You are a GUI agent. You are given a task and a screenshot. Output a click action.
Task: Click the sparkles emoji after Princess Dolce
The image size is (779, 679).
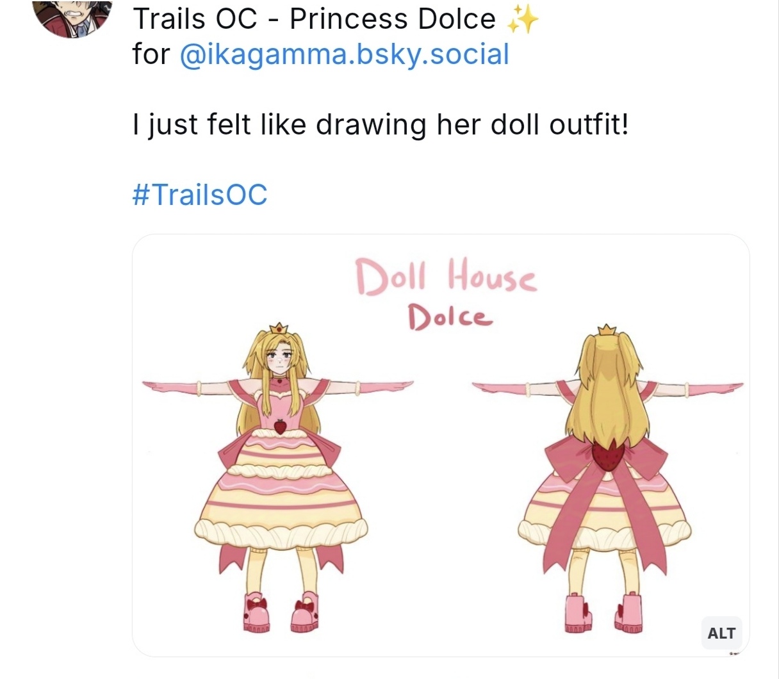click(522, 20)
